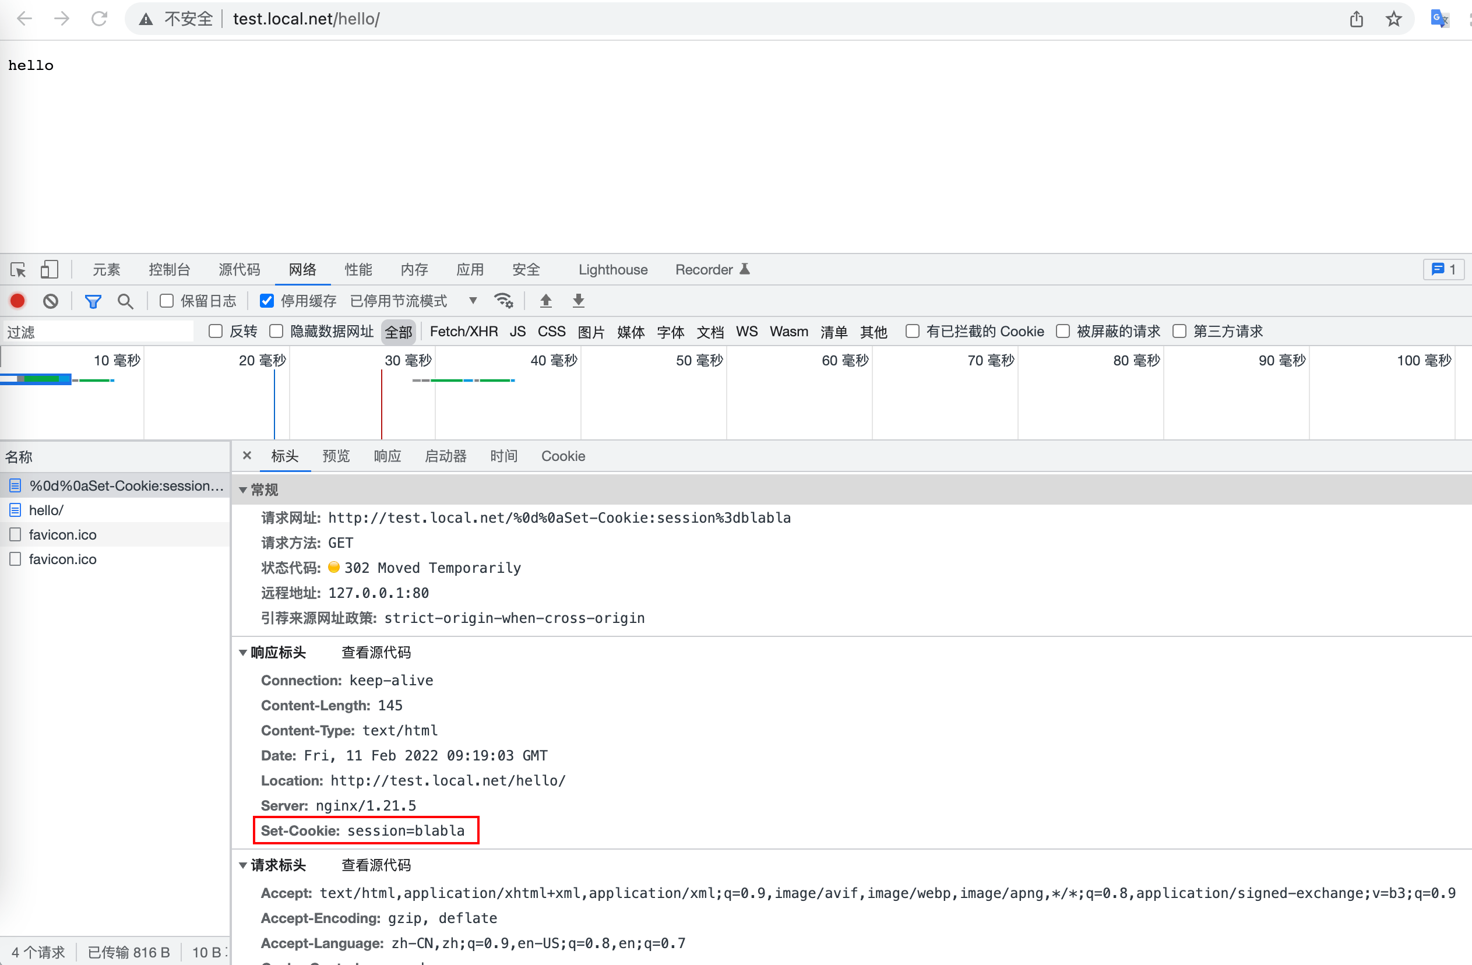Click the inspect element picker icon
Viewport: 1472px width, 965px height.
coord(18,270)
